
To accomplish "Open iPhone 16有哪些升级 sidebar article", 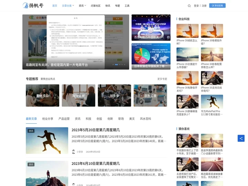I will (211, 42).
